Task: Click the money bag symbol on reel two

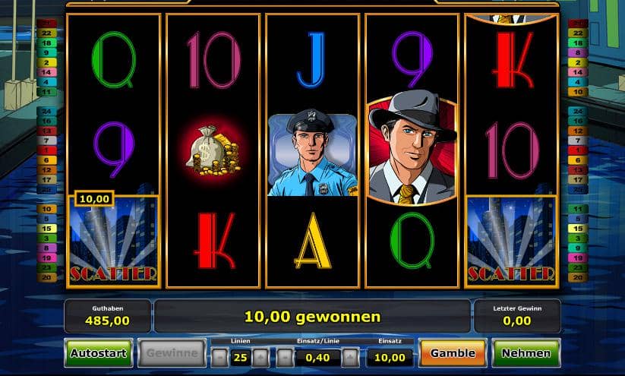Action: (213, 150)
